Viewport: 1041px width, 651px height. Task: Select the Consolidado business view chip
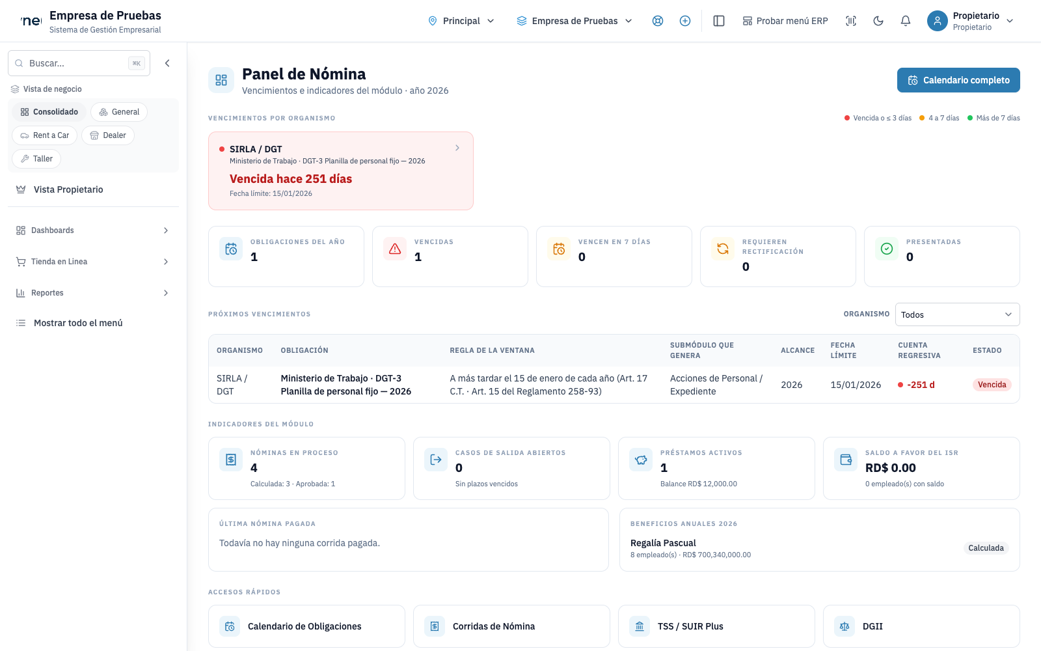pos(49,112)
